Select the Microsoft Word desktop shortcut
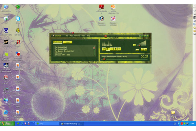 point(5,31)
